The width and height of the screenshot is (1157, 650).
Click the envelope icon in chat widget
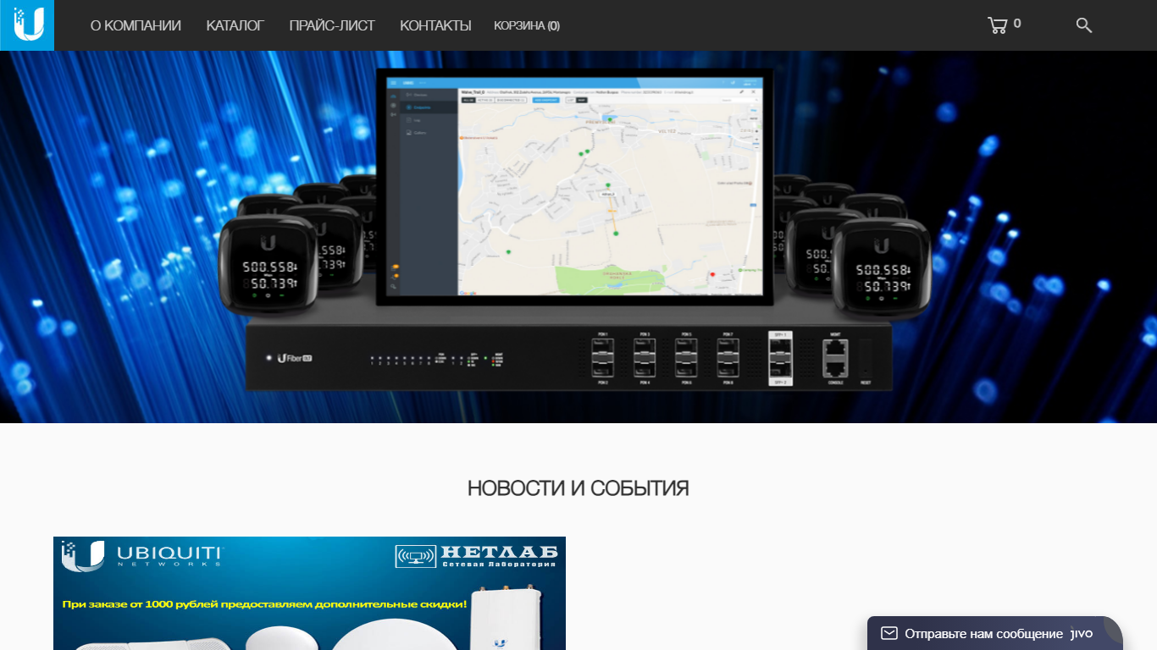click(889, 633)
